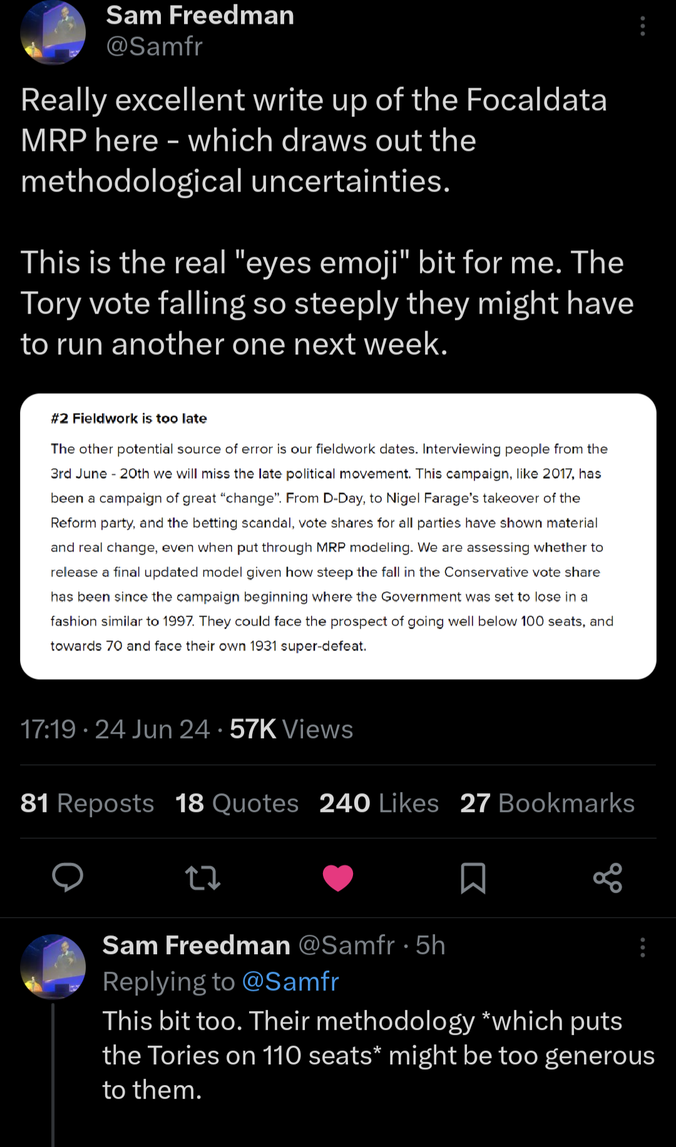Image resolution: width=676 pixels, height=1147 pixels.
Task: Click the repost icon under the tweet
Action: (x=203, y=878)
